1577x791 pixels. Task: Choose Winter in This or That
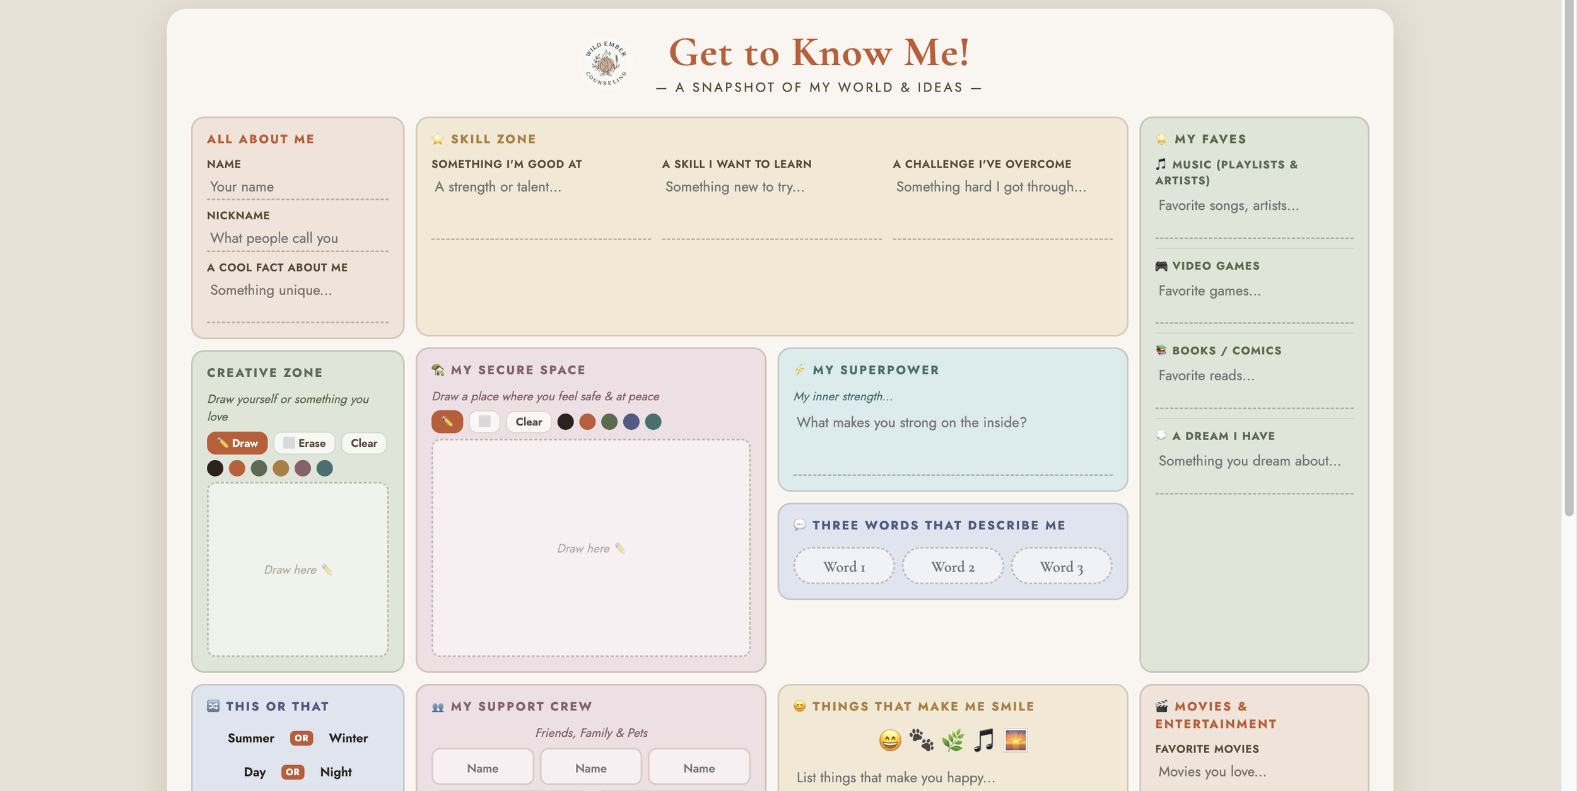[x=348, y=738]
